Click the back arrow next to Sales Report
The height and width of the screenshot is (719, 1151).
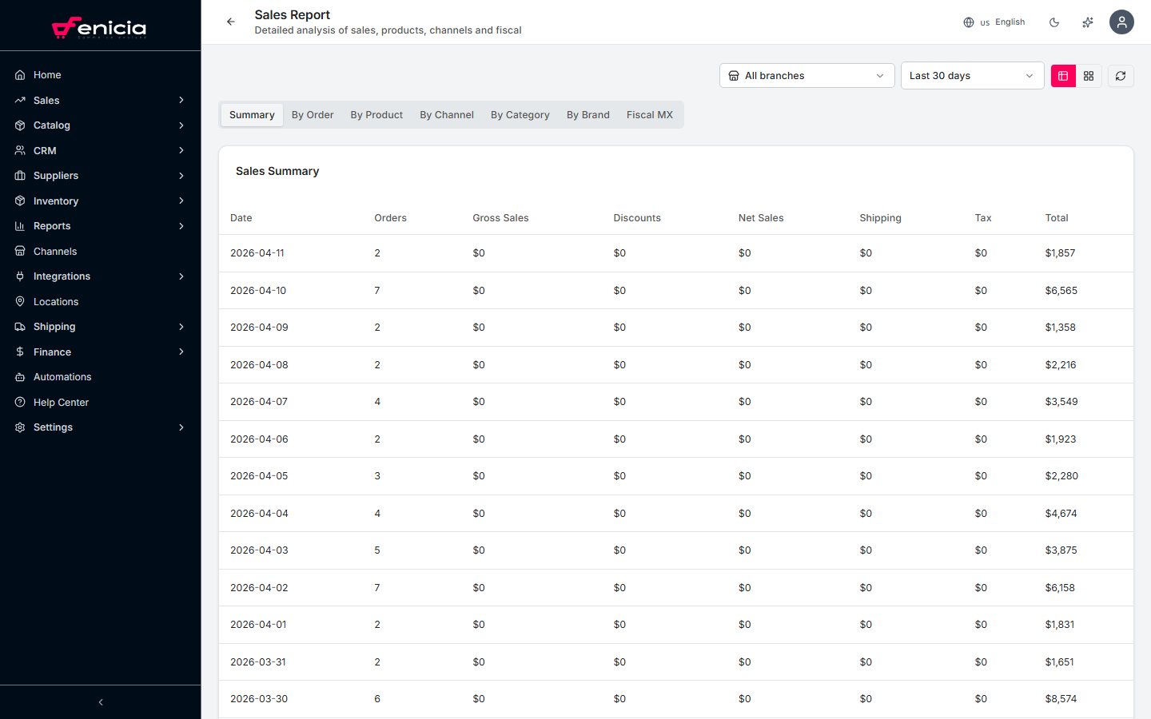(x=231, y=22)
